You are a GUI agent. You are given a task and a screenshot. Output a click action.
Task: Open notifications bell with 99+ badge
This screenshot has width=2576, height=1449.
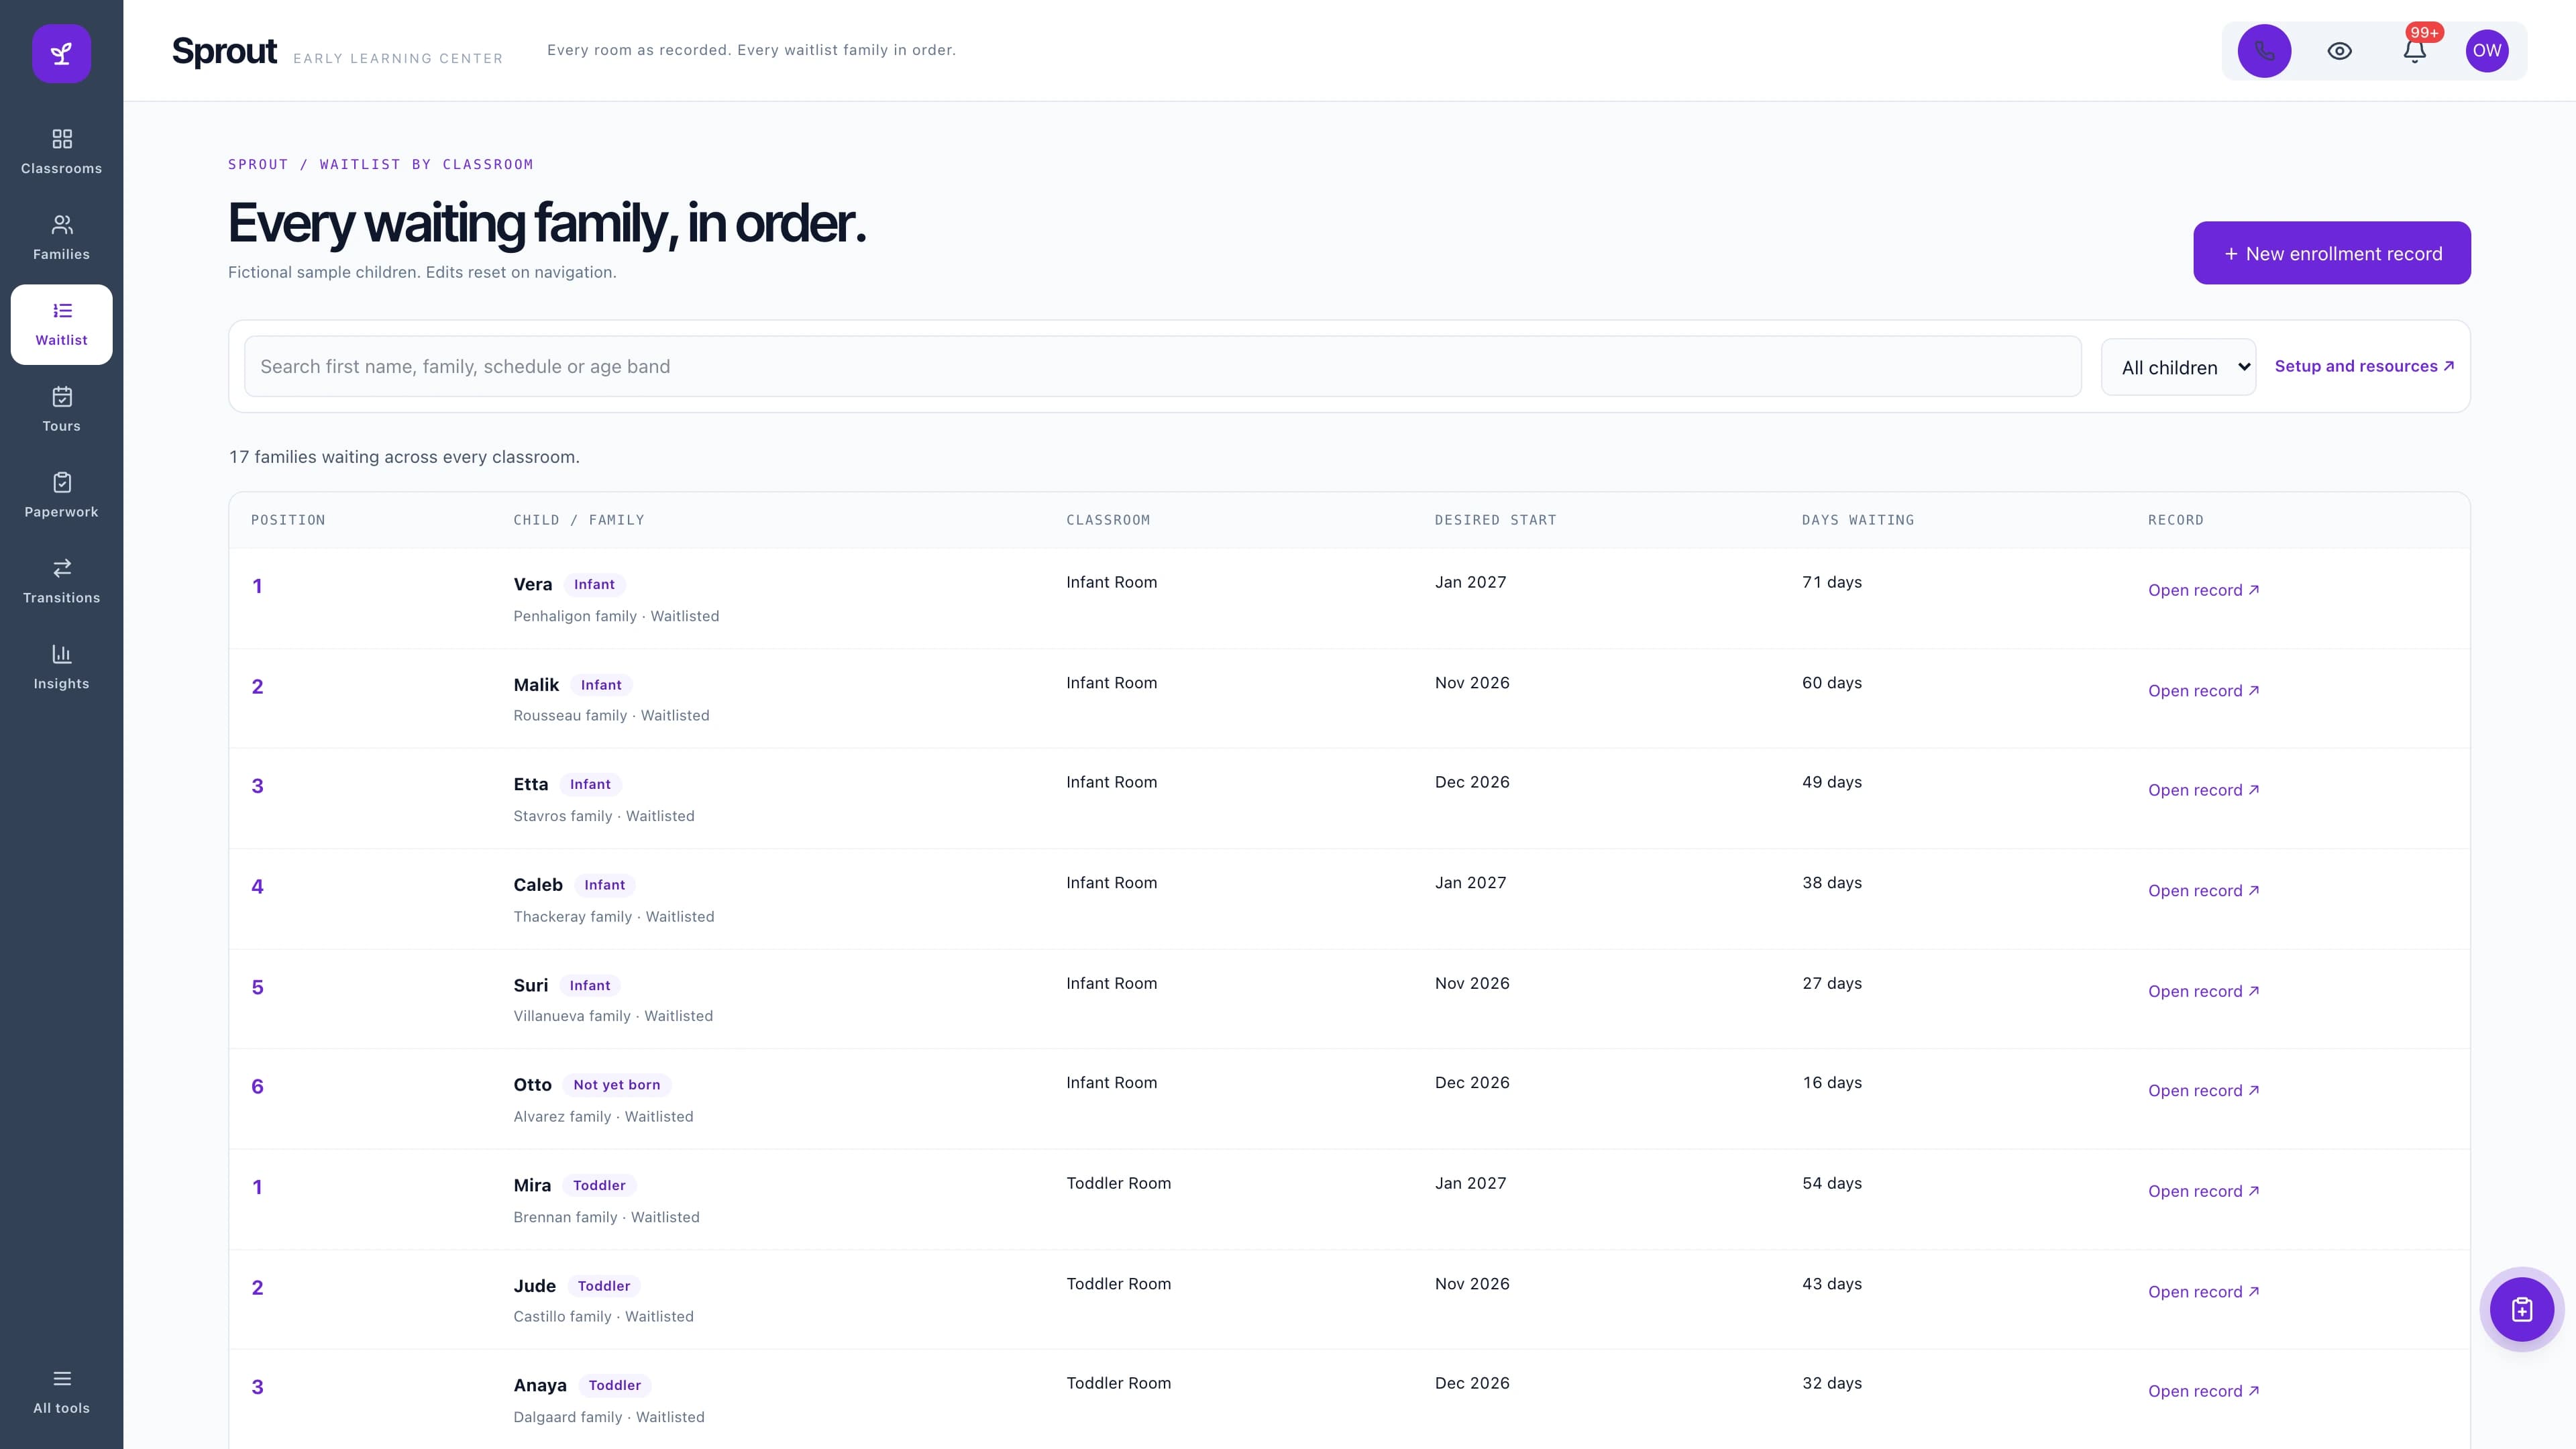(2415, 51)
